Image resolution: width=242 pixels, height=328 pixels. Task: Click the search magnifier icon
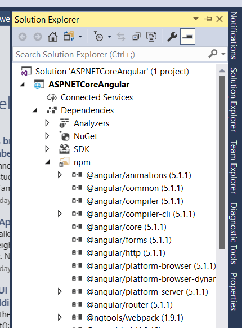(x=213, y=54)
